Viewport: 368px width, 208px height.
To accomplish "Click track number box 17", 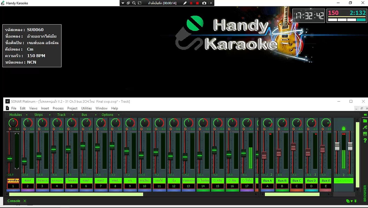I will click(247, 186).
